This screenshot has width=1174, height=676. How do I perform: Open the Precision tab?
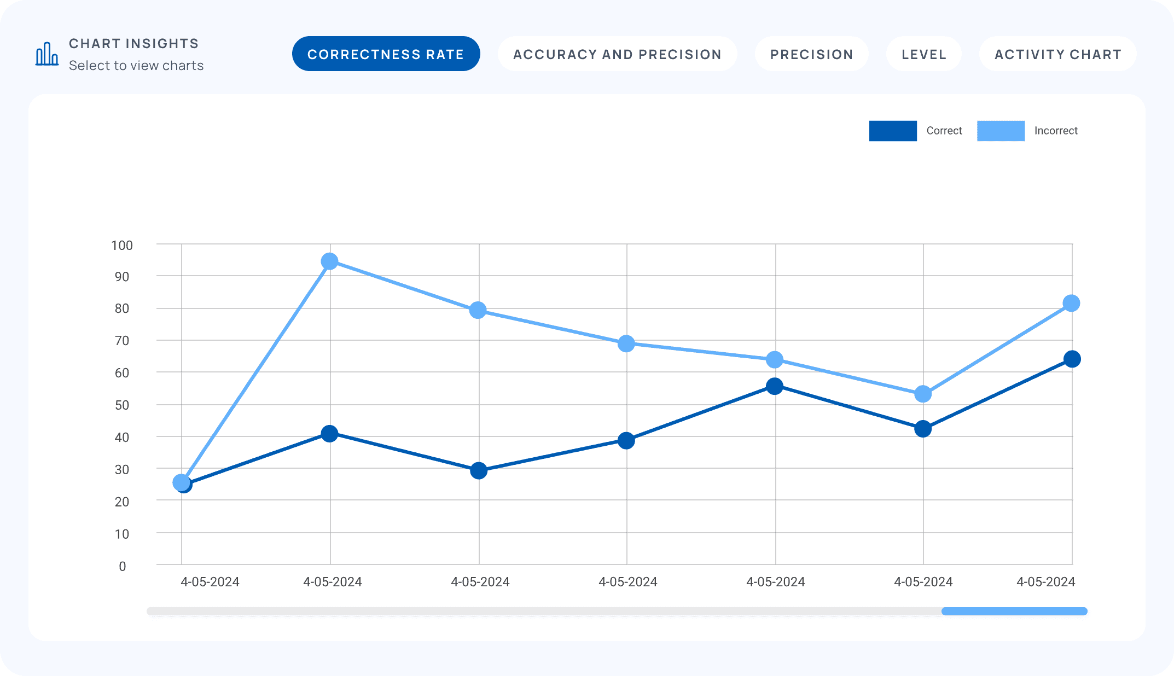tap(811, 54)
